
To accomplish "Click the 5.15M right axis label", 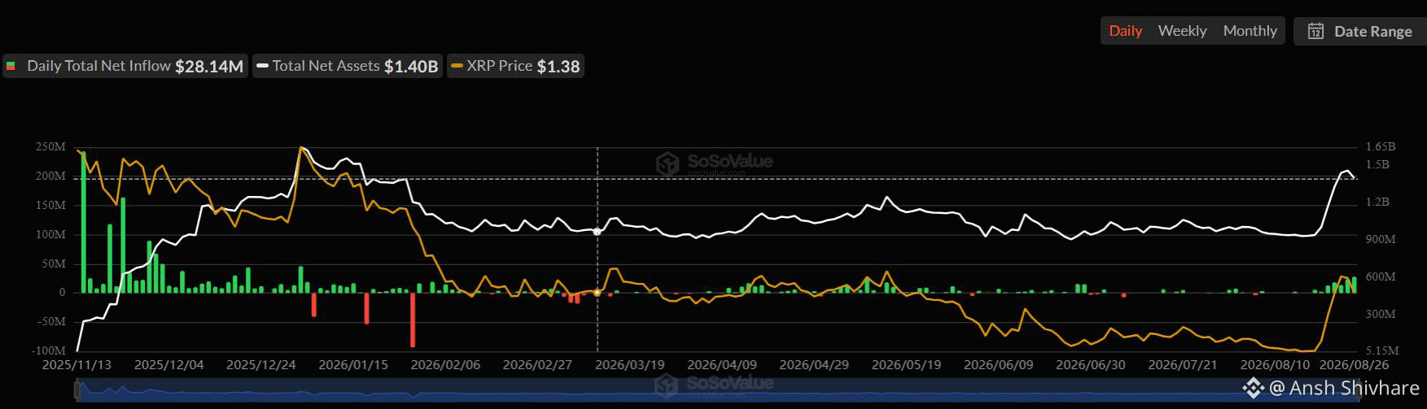I will [x=1382, y=350].
